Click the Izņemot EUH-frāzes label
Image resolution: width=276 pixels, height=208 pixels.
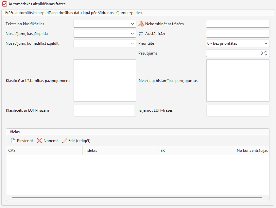(x=156, y=110)
